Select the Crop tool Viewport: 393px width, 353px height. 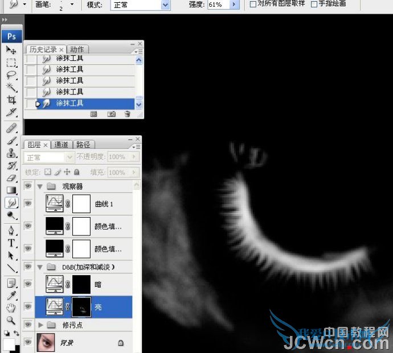[x=11, y=100]
